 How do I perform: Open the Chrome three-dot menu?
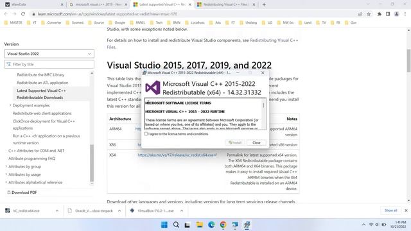[x=405, y=14]
